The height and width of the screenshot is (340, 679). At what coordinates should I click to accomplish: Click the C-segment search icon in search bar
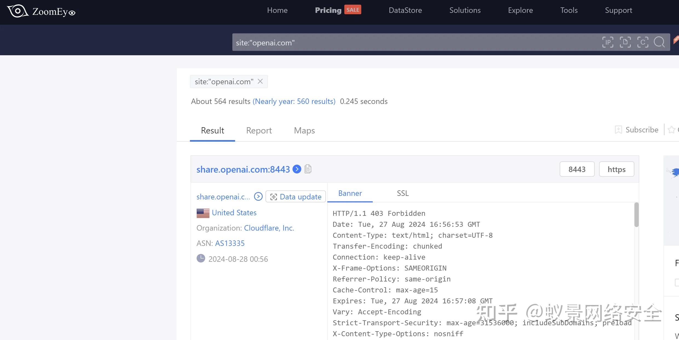click(x=642, y=42)
